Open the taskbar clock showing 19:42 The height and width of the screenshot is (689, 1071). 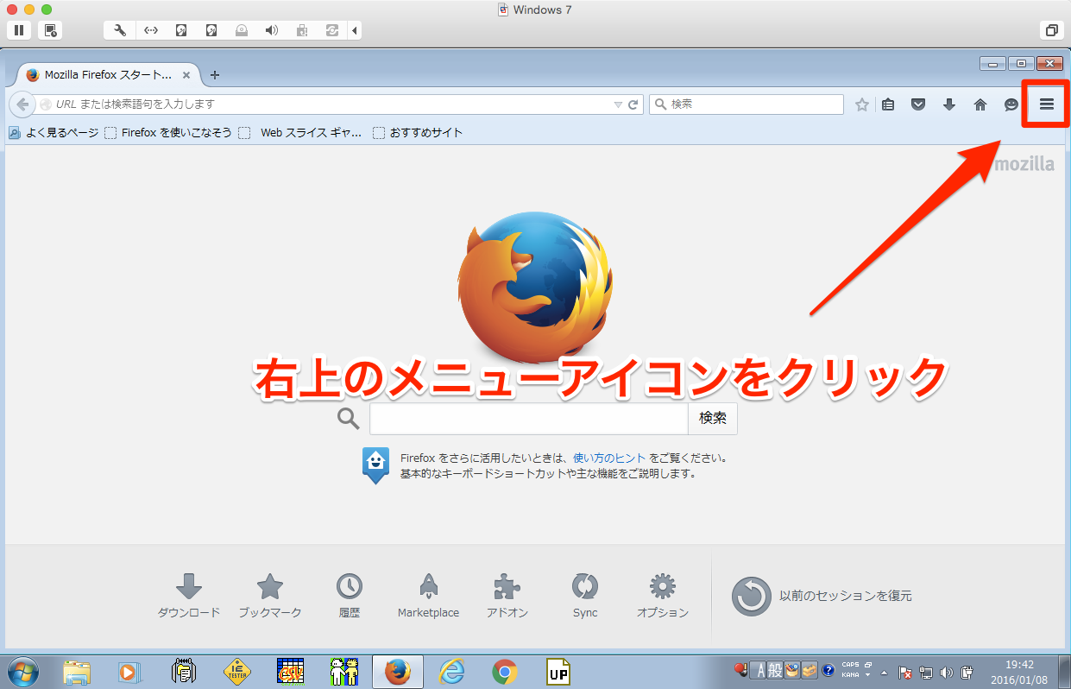[x=1019, y=672]
